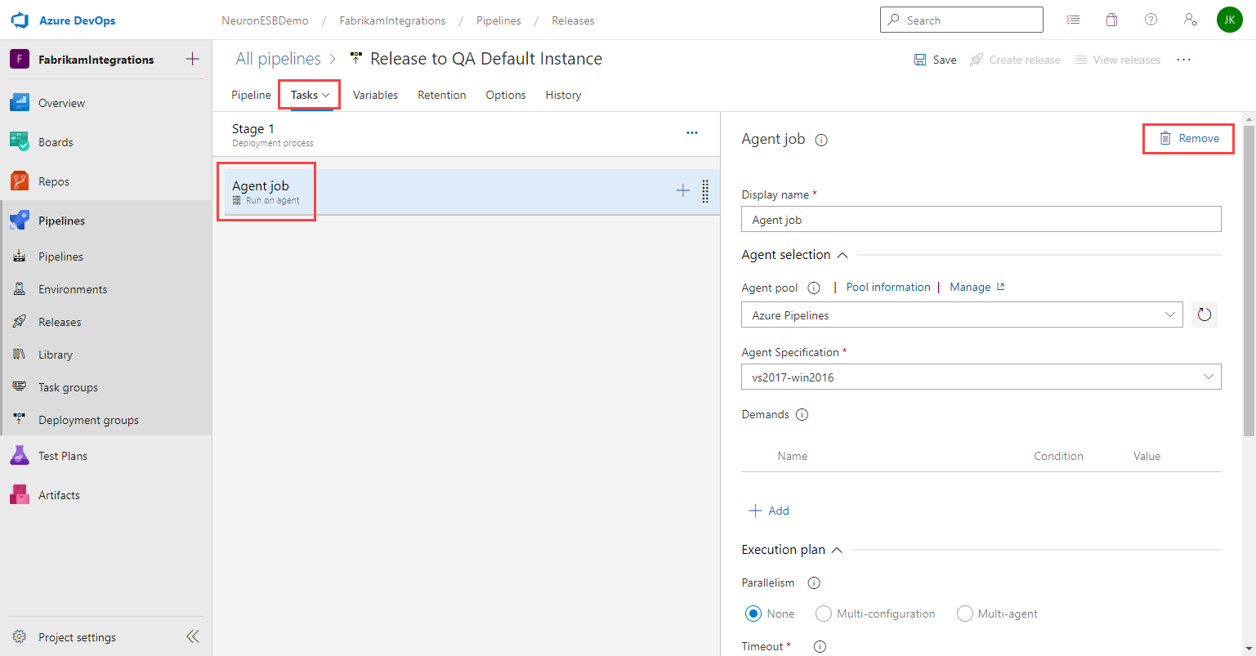
Task: Switch to Pipeline tab
Action: click(x=251, y=95)
